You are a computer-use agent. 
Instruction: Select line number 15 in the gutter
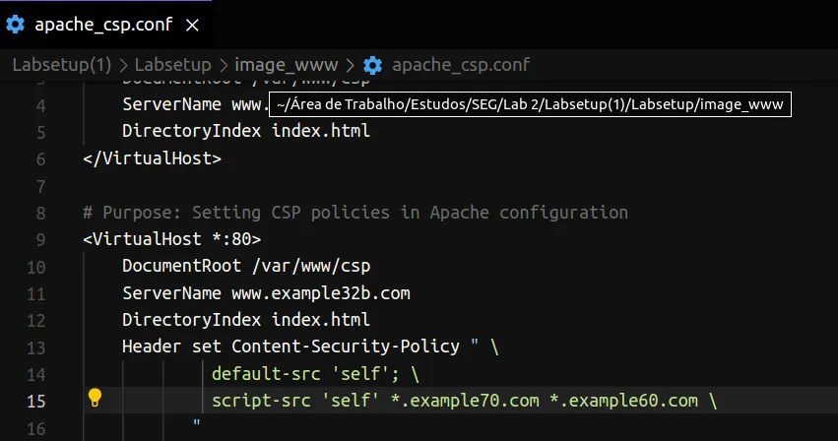(x=36, y=401)
